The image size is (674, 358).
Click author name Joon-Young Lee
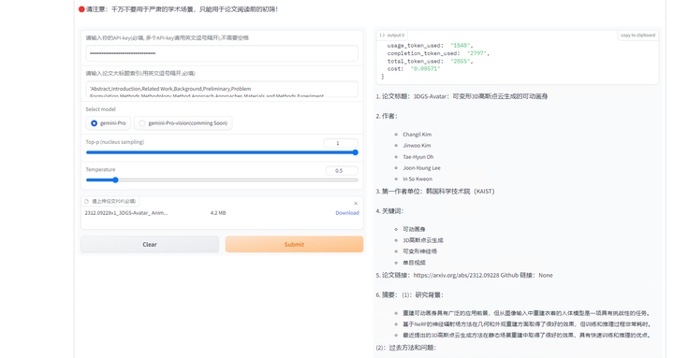coord(421,168)
